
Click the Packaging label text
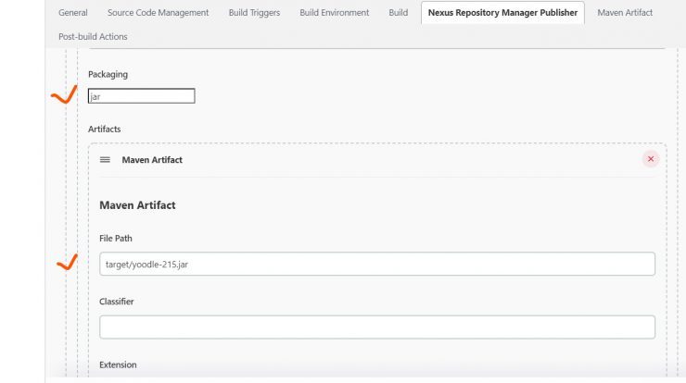(x=108, y=75)
